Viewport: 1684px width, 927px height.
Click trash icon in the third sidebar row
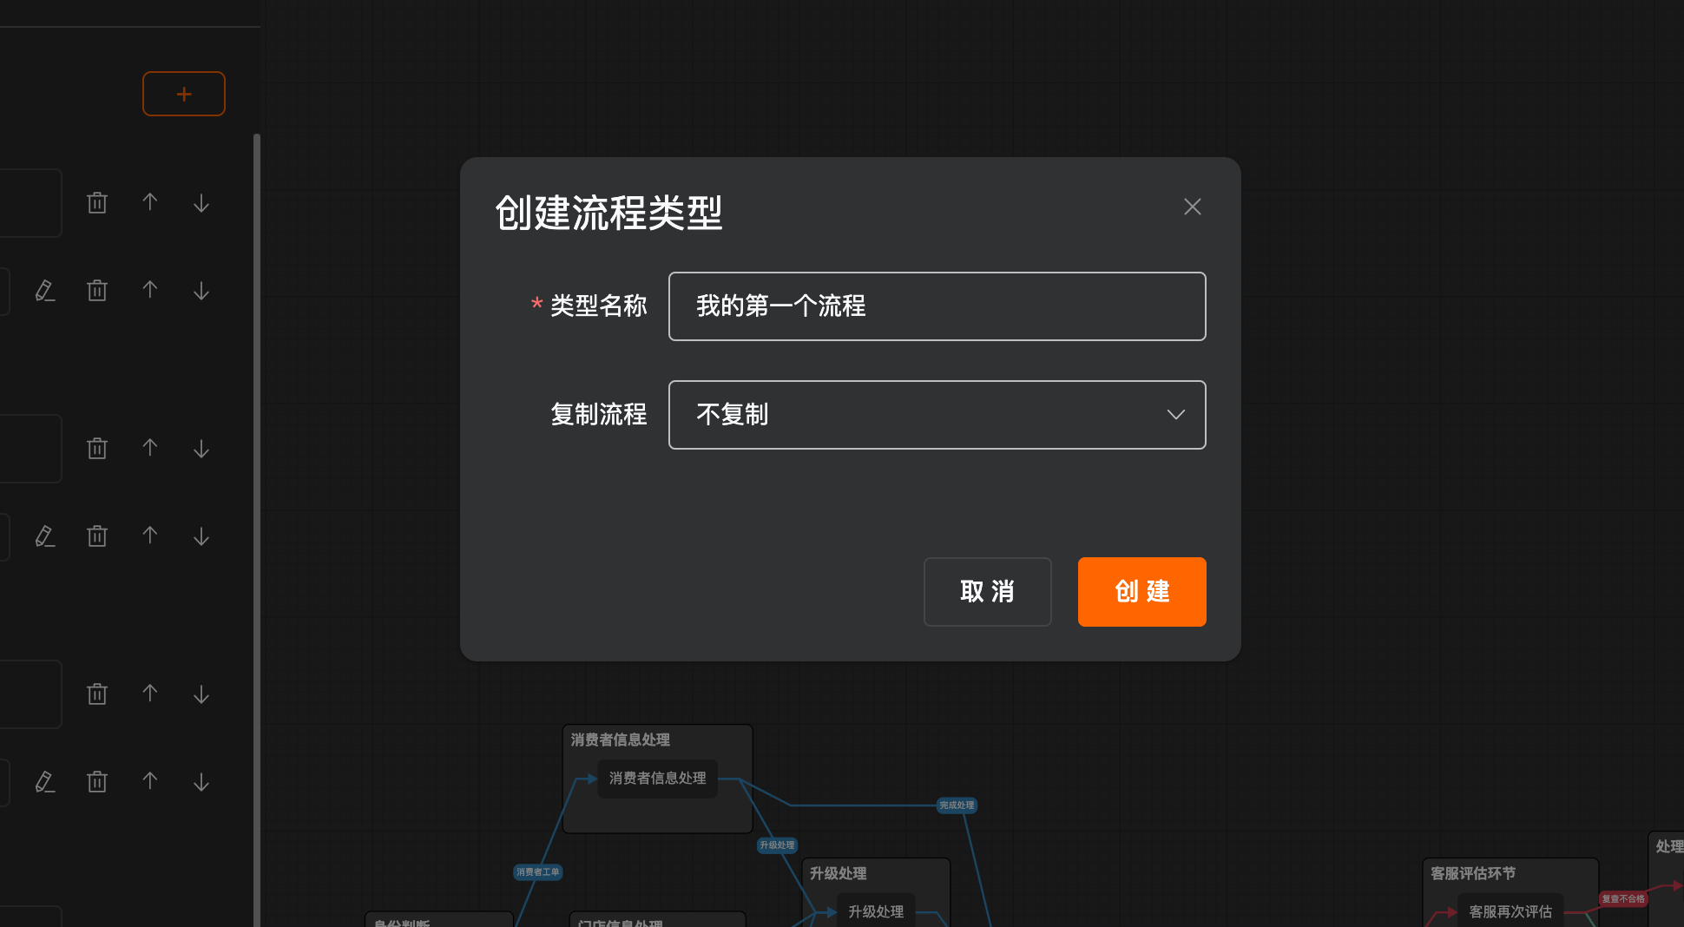click(x=97, y=449)
